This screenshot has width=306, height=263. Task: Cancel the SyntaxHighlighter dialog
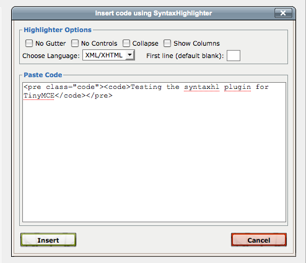[259, 240]
